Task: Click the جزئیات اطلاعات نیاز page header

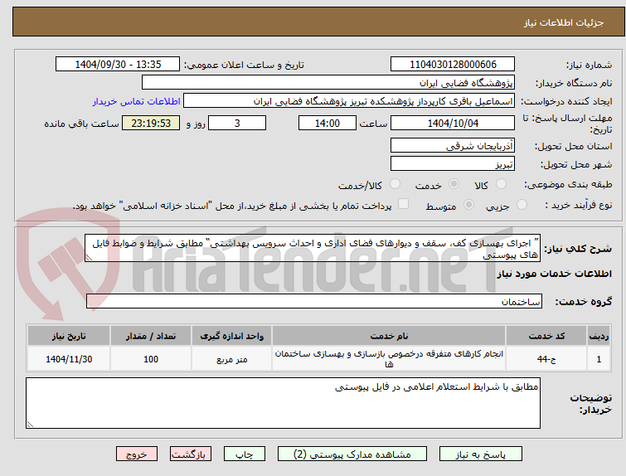Action: coord(563,22)
